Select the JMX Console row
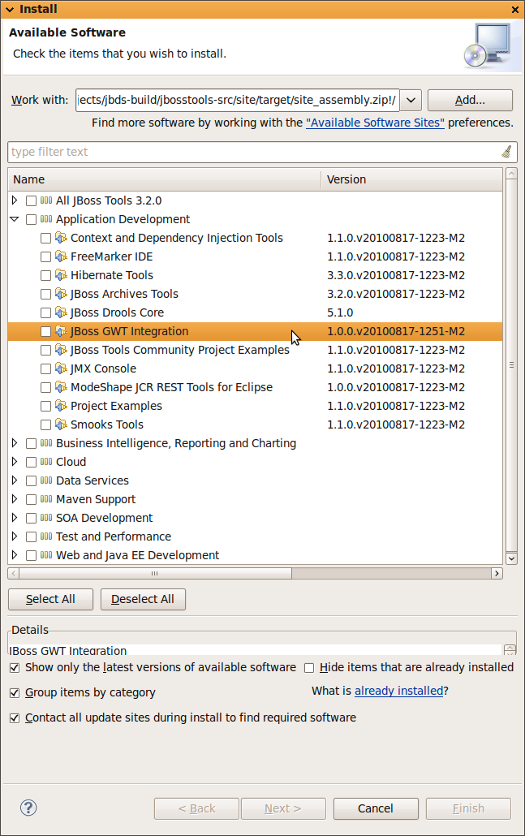This screenshot has height=836, width=525. click(x=256, y=368)
